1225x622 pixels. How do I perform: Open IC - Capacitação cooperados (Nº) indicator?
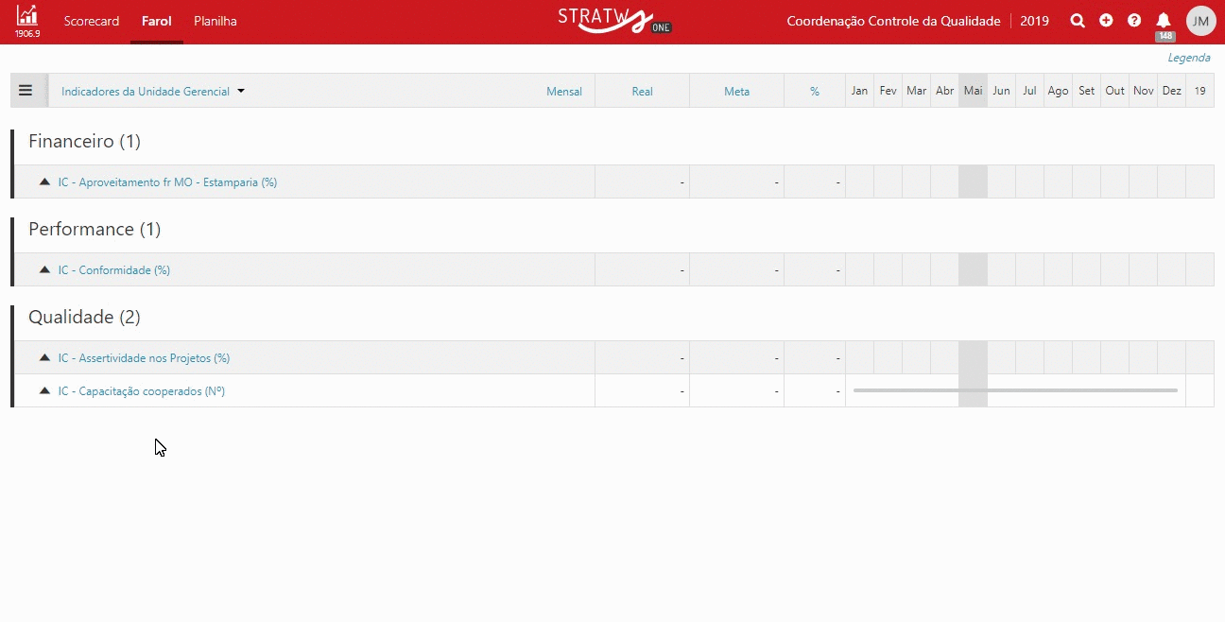pos(142,391)
